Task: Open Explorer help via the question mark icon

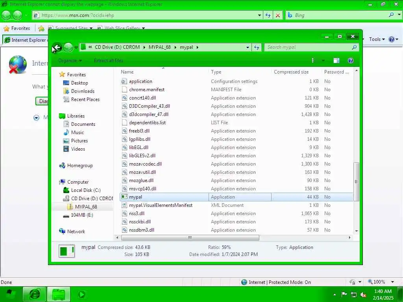Action: (351, 61)
